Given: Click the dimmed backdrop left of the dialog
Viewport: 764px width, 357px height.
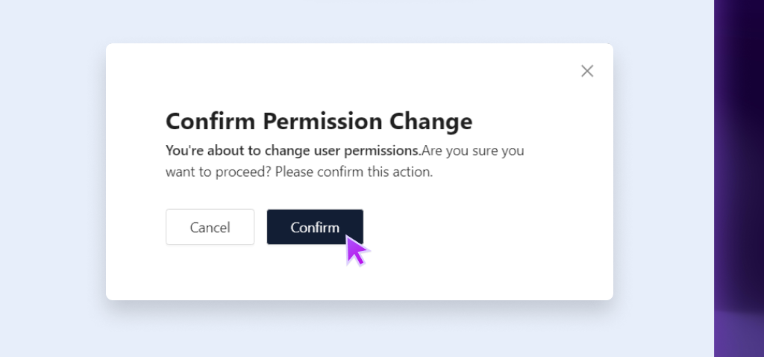Looking at the screenshot, I should coord(52,179).
